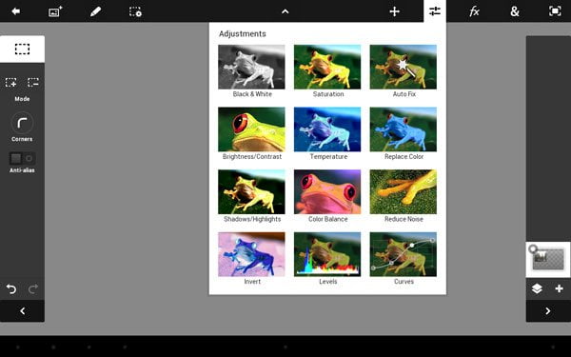Click the Mode label
This screenshot has height=357, width=571.
[22, 99]
